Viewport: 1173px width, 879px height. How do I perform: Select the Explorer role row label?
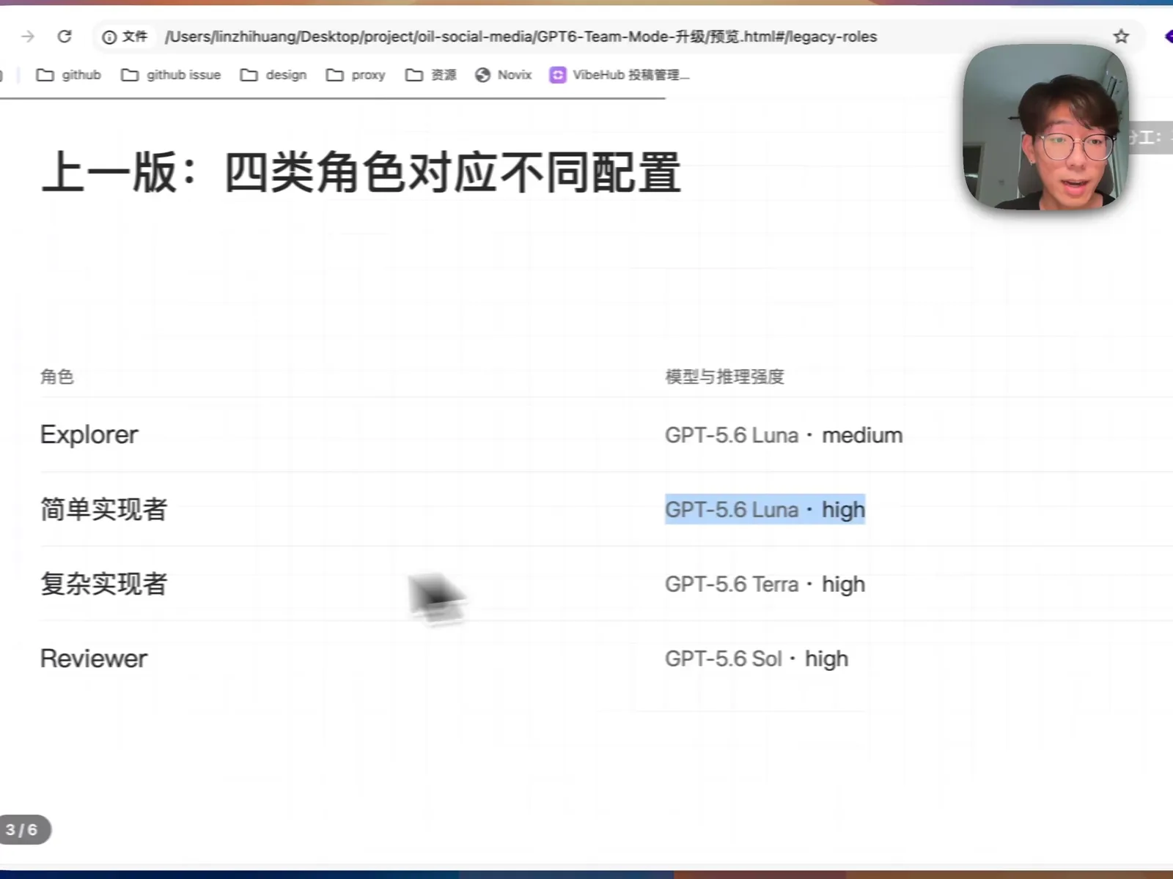89,435
